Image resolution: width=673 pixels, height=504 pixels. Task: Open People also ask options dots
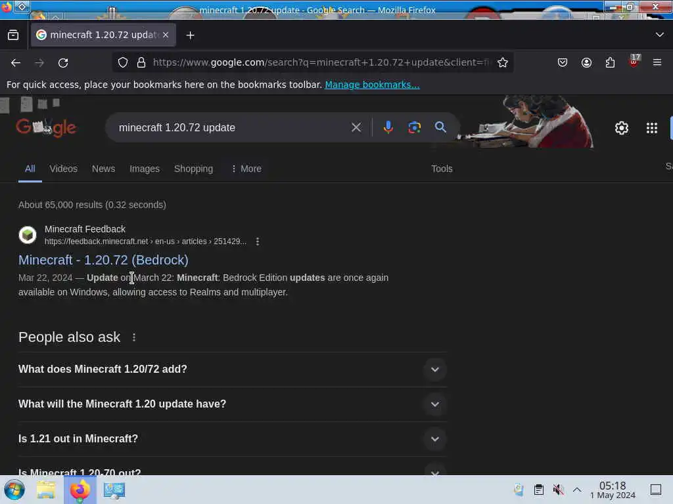[134, 337]
